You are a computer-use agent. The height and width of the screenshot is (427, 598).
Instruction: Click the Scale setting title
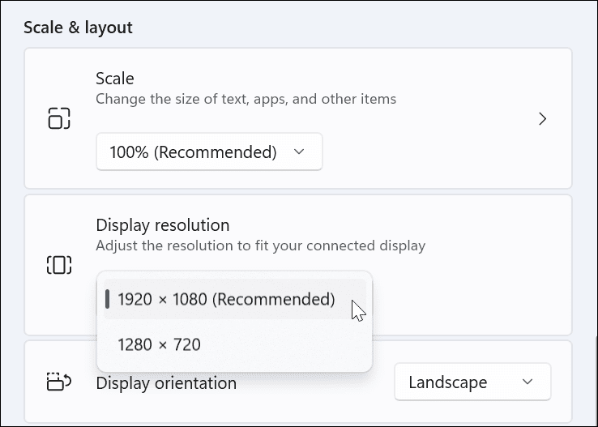[115, 78]
